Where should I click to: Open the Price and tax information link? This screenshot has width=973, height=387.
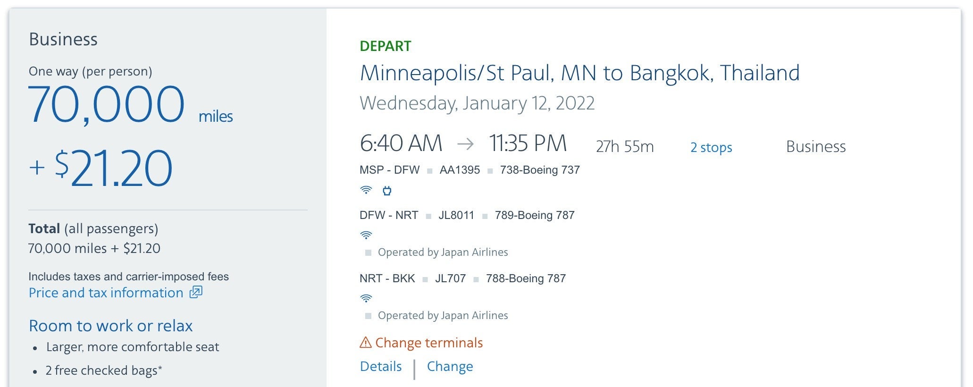coord(106,293)
